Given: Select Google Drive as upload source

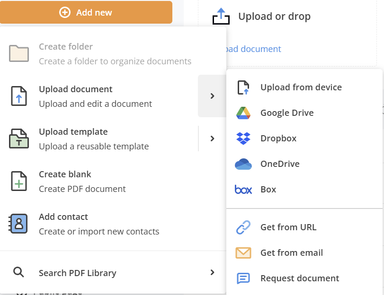Looking at the screenshot, I should 304,113.
